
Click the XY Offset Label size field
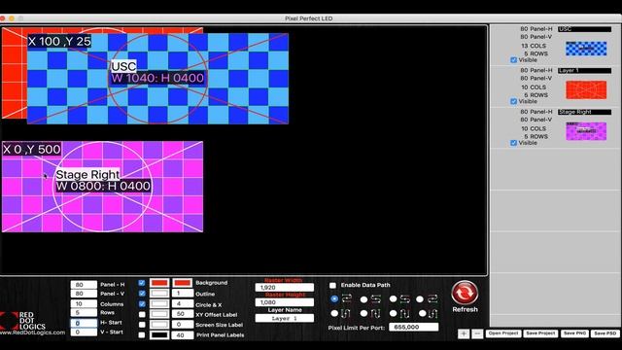[x=183, y=314]
